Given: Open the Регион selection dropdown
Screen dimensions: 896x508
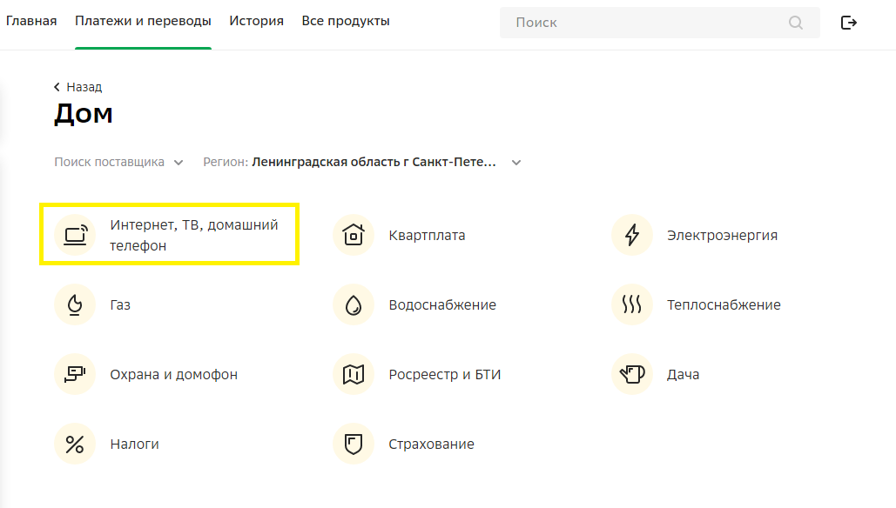Looking at the screenshot, I should (362, 162).
